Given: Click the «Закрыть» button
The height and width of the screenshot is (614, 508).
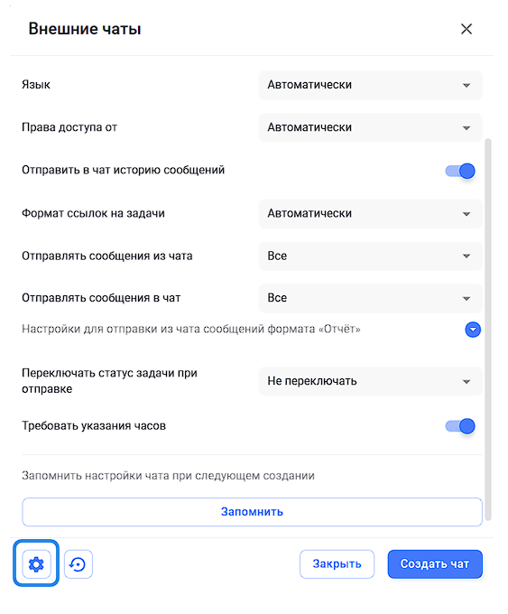Looking at the screenshot, I should pos(337,563).
